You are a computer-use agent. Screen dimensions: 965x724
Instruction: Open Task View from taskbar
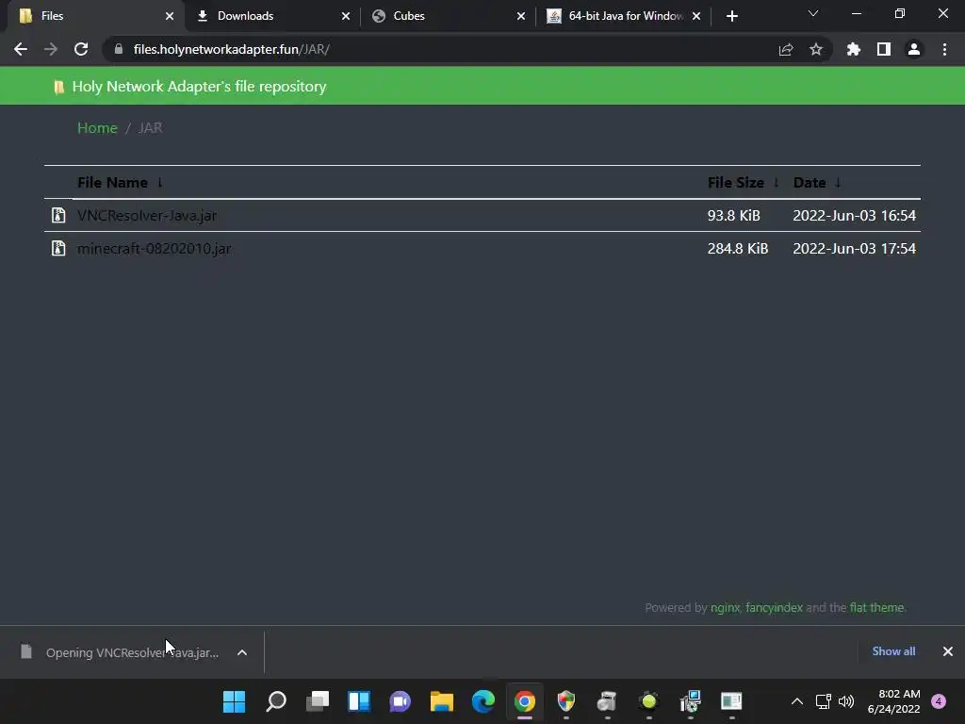[x=318, y=701]
